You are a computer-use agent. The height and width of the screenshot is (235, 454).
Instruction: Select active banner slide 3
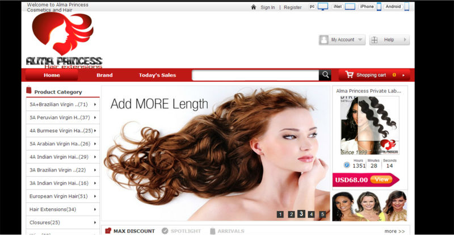(301, 214)
